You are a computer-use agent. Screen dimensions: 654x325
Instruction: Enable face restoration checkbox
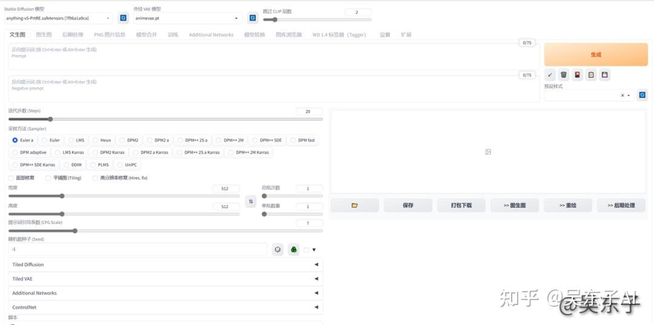[x=12, y=178]
